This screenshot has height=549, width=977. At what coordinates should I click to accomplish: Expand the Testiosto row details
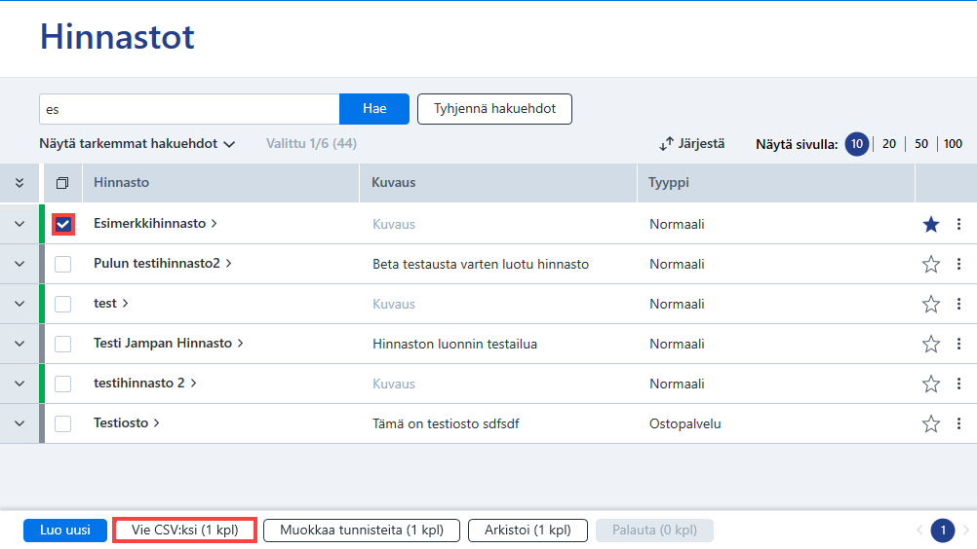20,422
